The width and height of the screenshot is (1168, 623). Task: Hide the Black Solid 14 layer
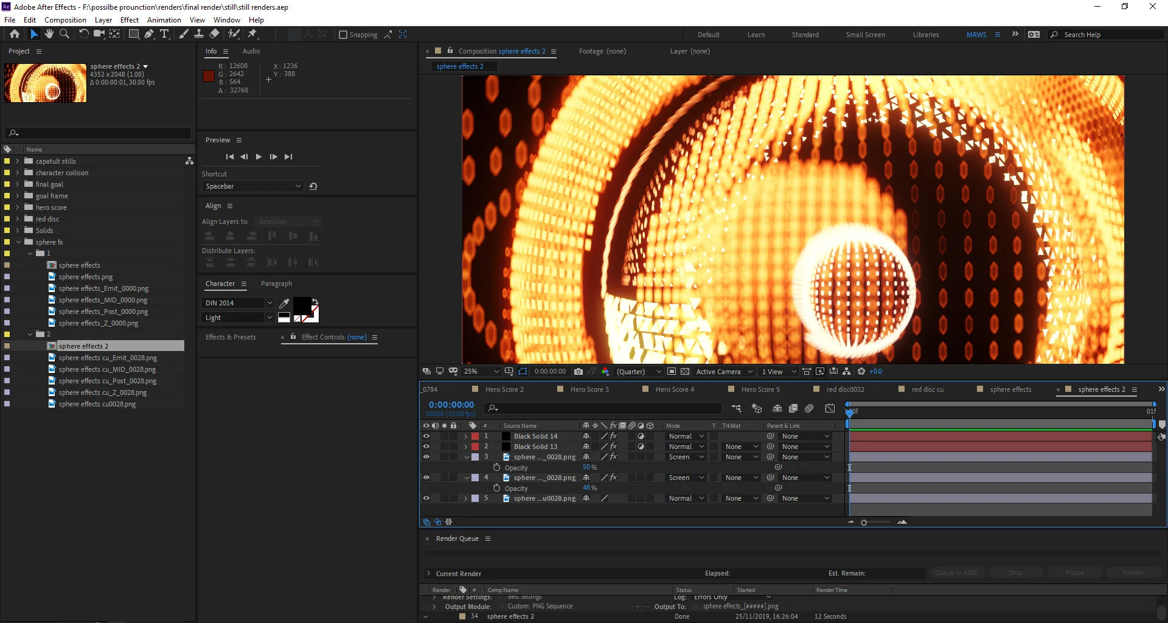426,436
